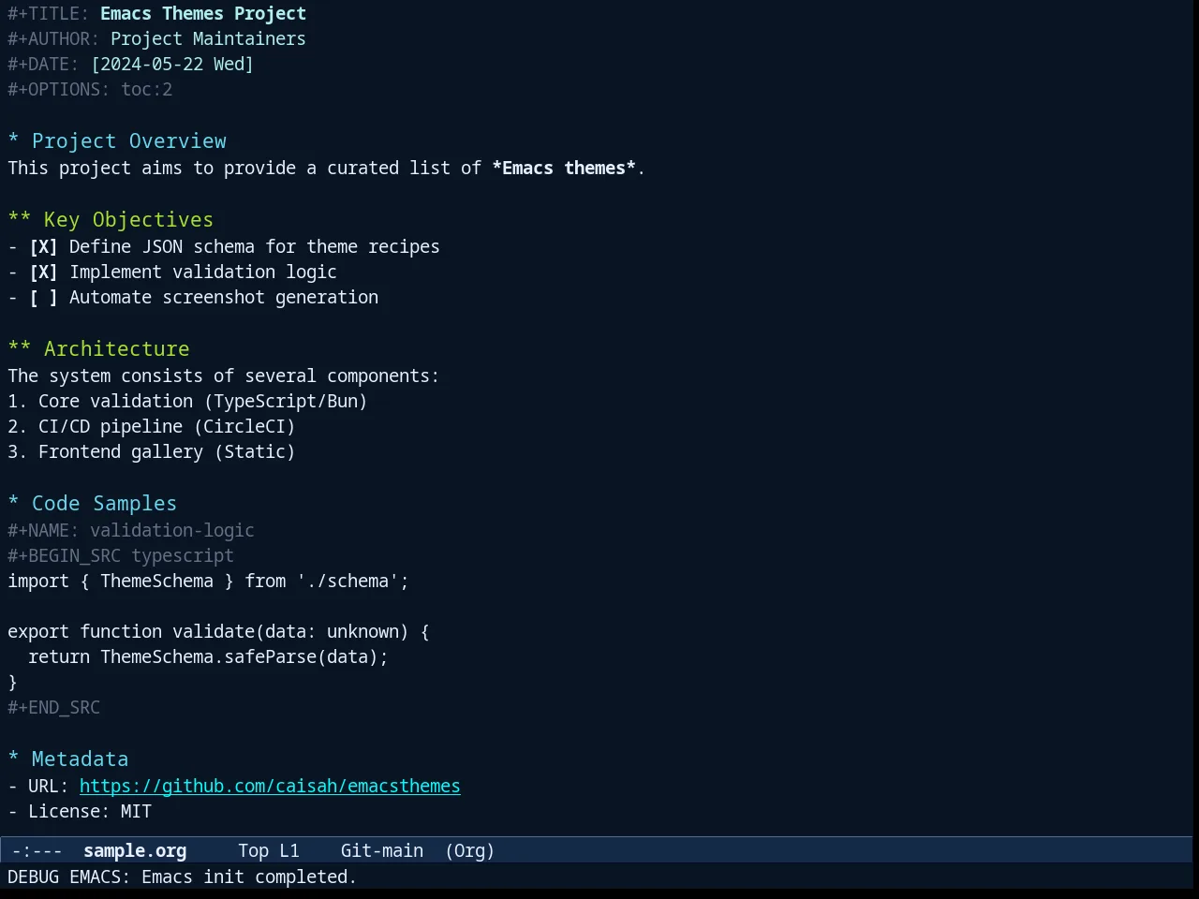This screenshot has width=1199, height=899.
Task: Collapse the 'Project Overview' heading star
Action: [13, 140]
